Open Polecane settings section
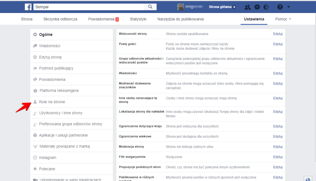 [x=72, y=169]
